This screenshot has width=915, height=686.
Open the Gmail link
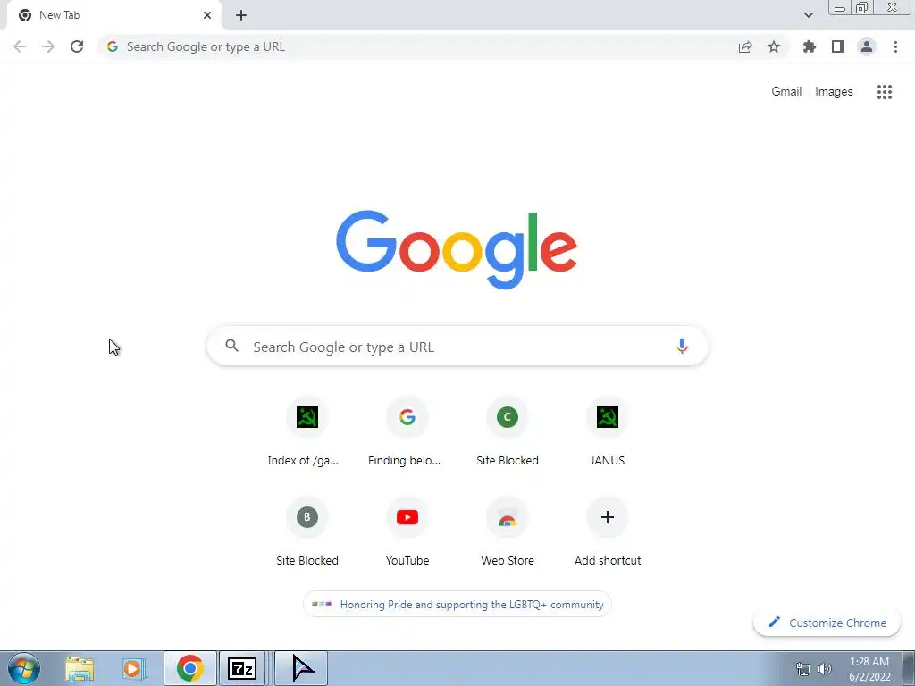[786, 92]
